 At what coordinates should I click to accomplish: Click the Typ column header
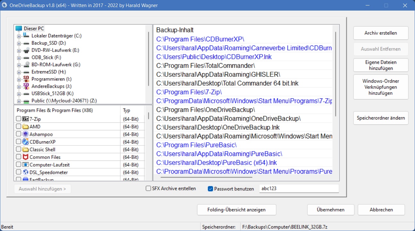[132, 110]
